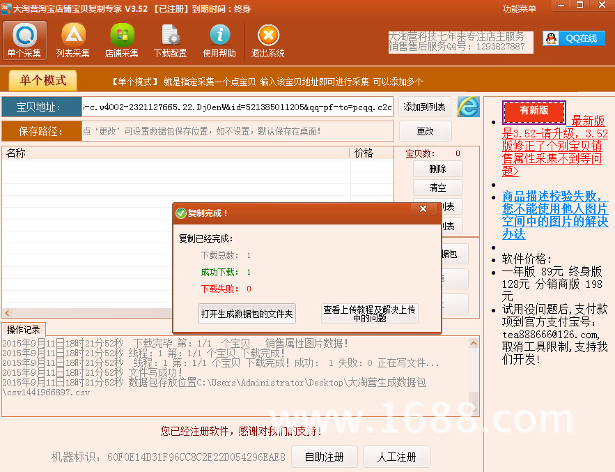The width and height of the screenshot is (615, 472).
Task: Minimize the application window
Action: pyautogui.click(x=561, y=5)
